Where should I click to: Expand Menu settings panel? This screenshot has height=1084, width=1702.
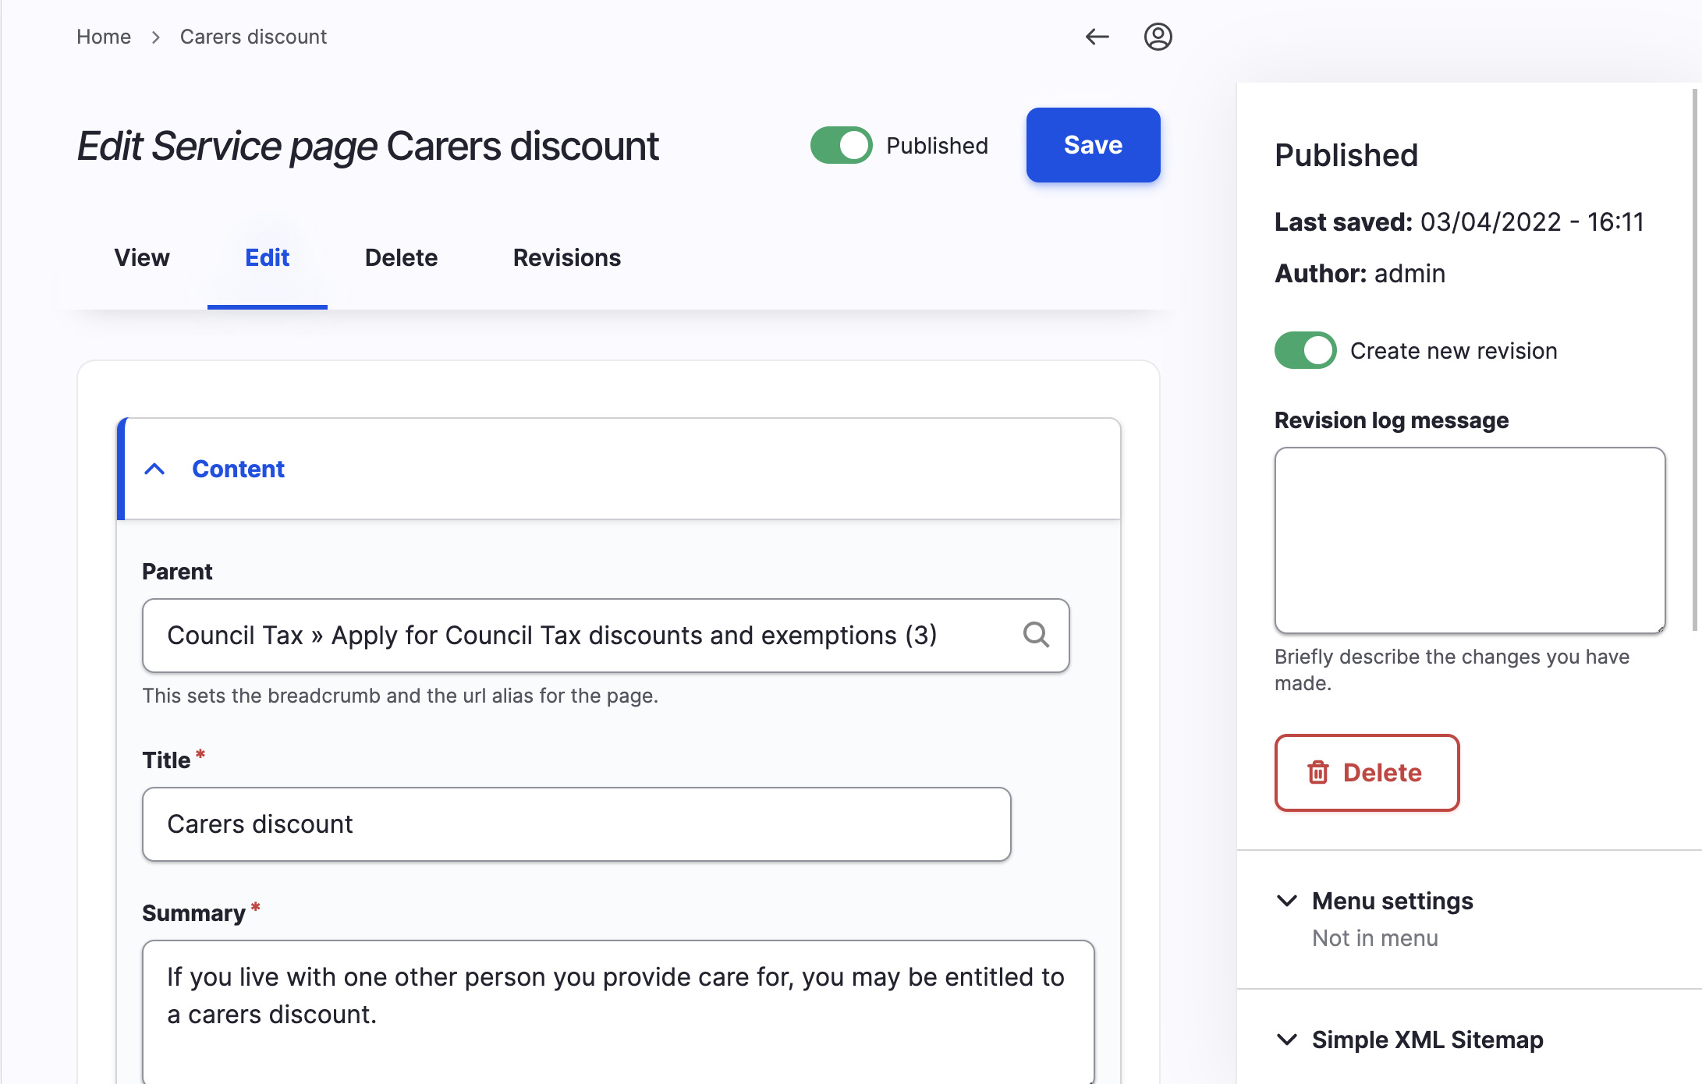click(x=1392, y=901)
